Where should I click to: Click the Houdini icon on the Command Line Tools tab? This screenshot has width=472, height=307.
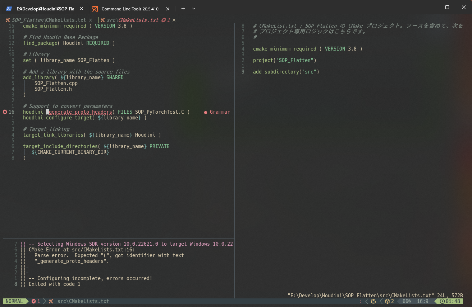pyautogui.click(x=95, y=9)
